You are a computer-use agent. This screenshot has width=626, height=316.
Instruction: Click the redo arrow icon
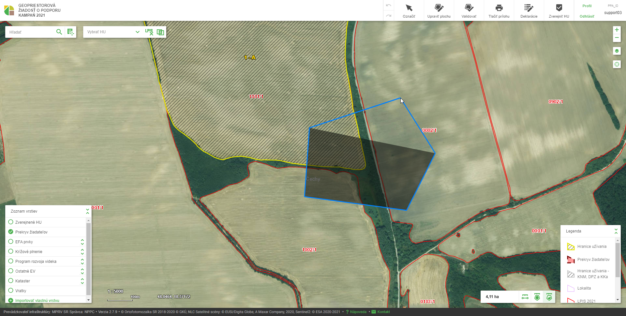(x=388, y=16)
